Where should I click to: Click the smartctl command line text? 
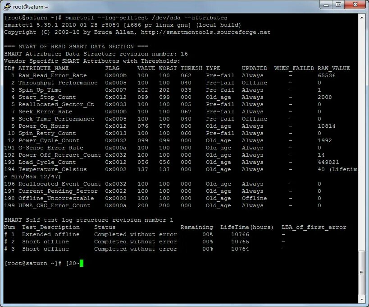click(146, 18)
